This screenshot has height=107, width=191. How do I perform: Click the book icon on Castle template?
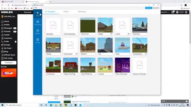[128, 34]
